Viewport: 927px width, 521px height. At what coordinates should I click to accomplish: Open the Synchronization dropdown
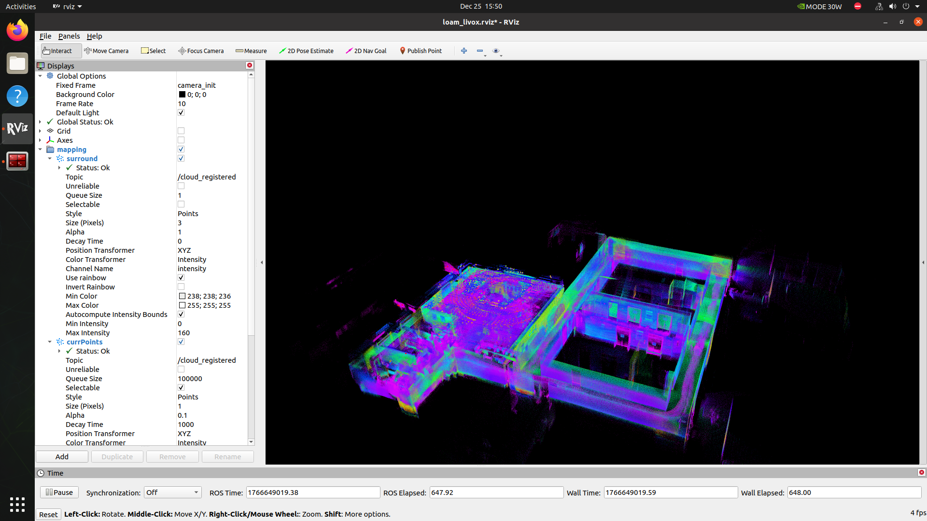point(172,493)
